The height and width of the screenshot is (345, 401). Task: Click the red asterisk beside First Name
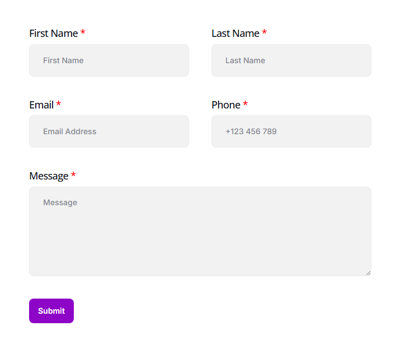pos(83,32)
